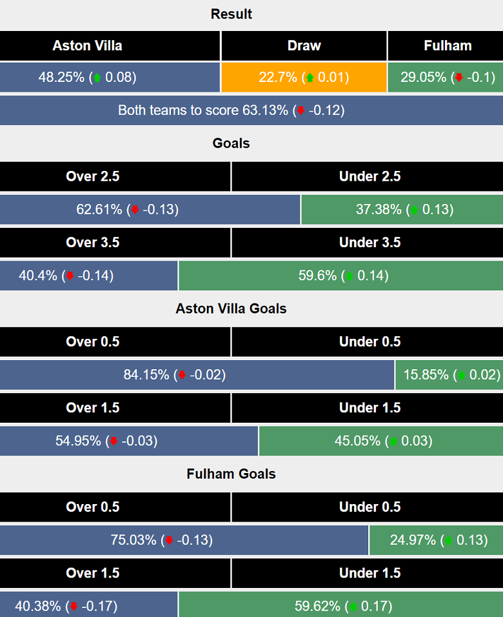Click red down arrow beside Fulham 29.05%

coord(459,78)
